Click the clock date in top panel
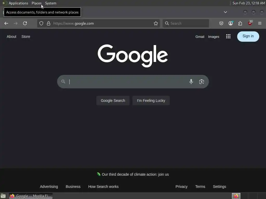Viewport: 266px width, 199px height. (249, 3)
